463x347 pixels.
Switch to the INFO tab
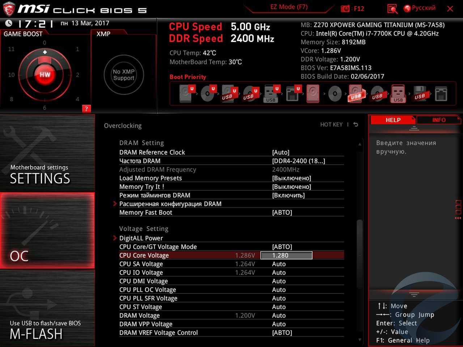tap(438, 120)
